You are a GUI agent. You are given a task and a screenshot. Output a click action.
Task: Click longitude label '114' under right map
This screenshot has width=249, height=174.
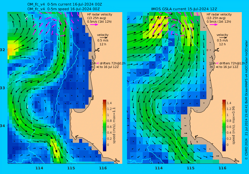pos(159,168)
